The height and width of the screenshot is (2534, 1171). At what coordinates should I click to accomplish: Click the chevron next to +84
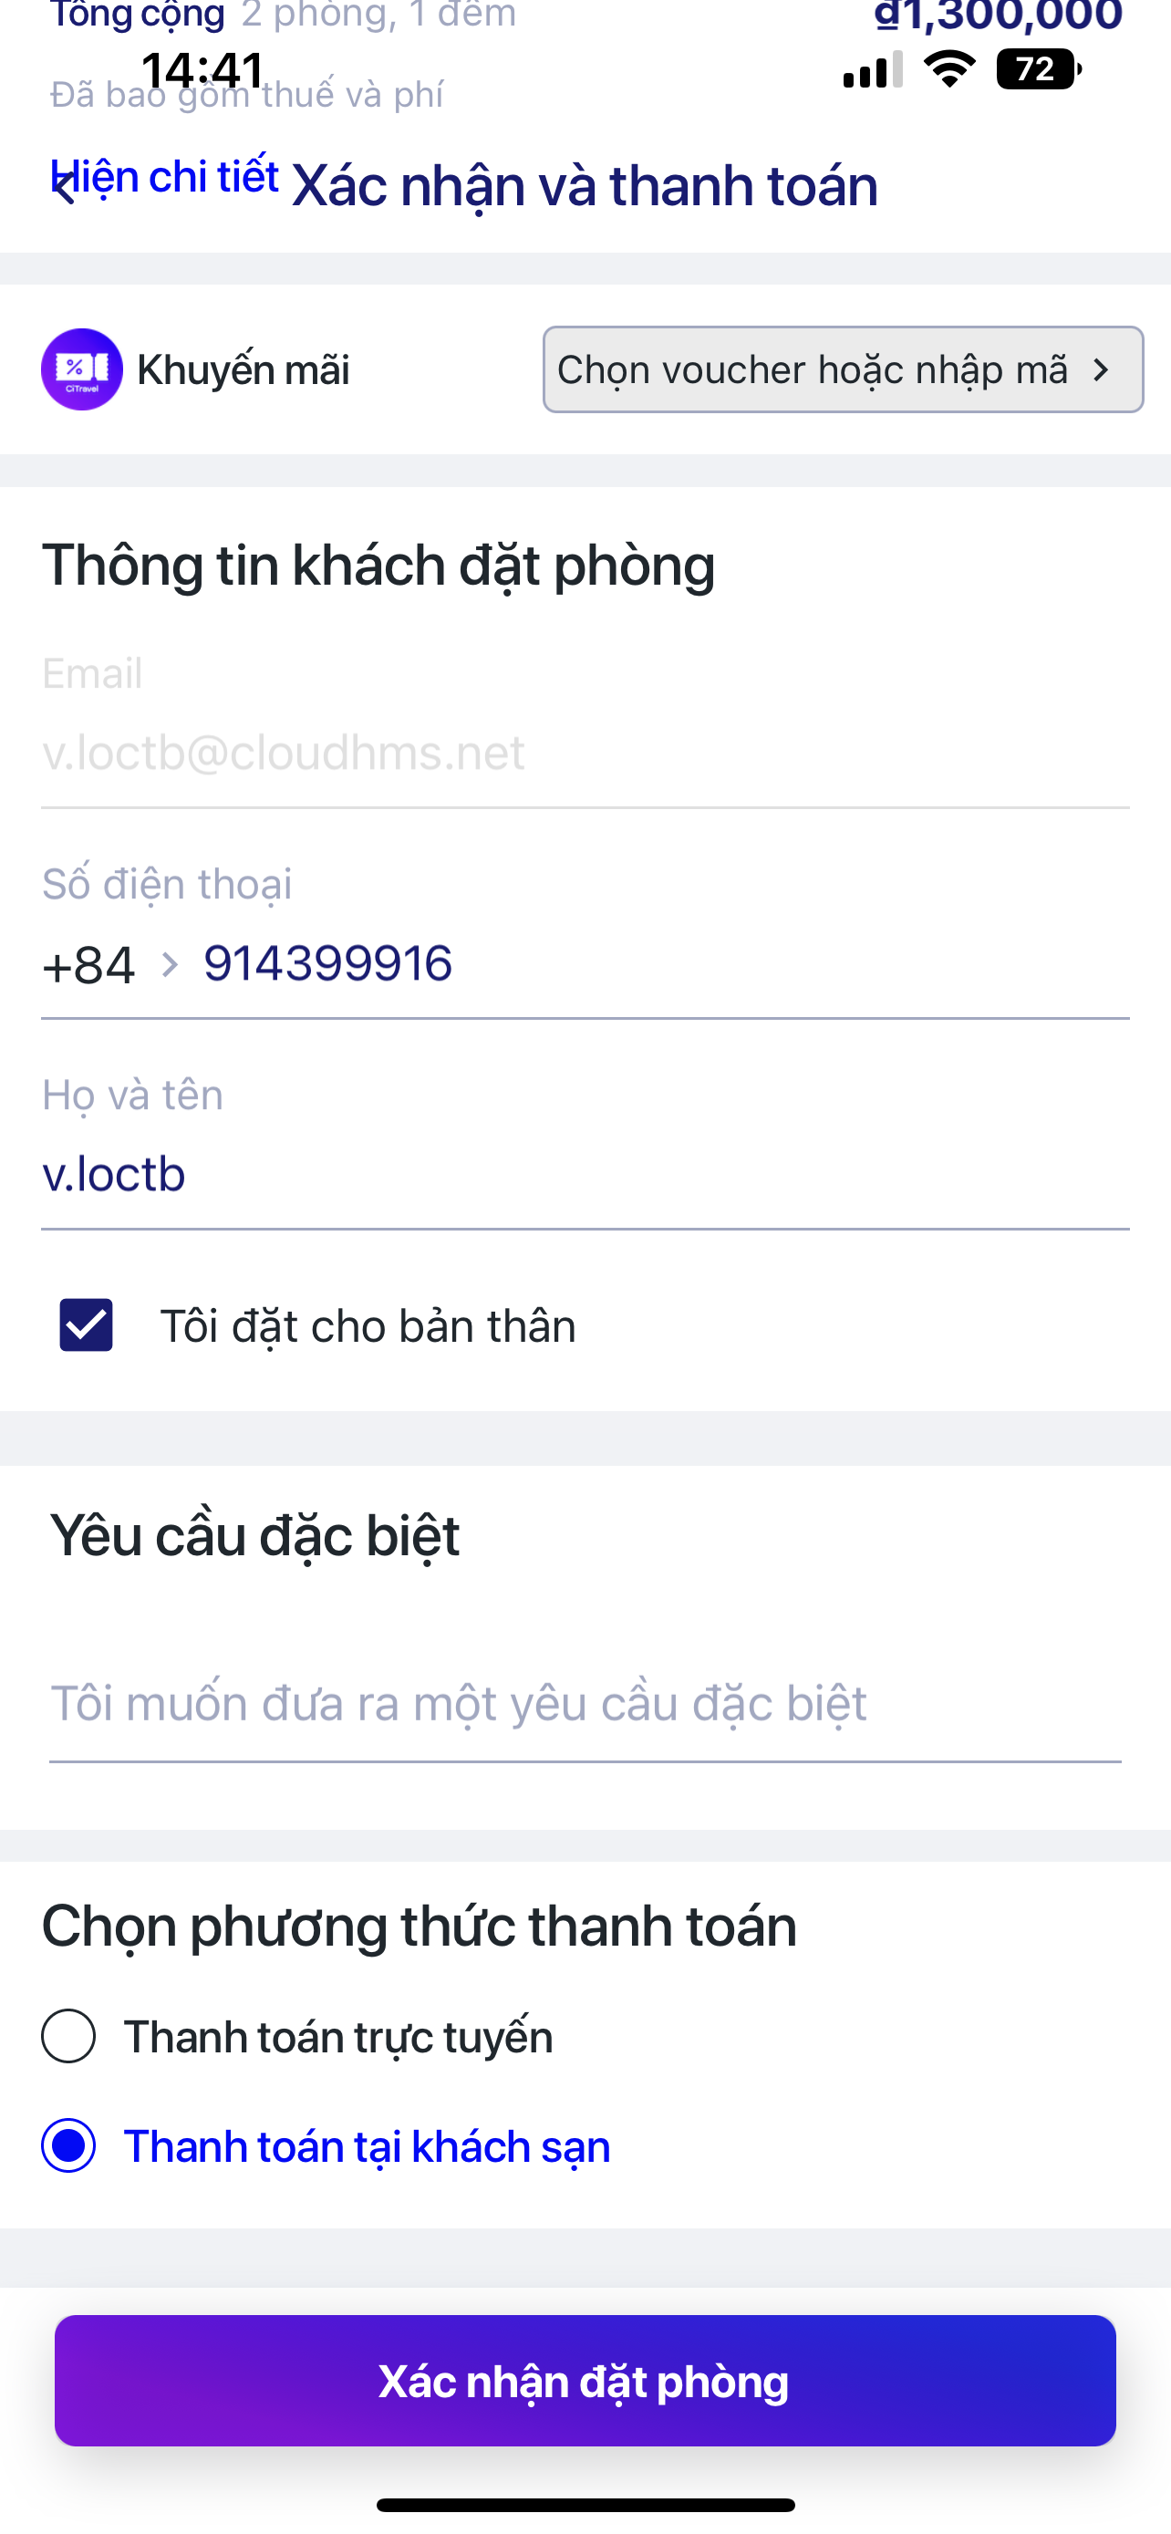point(169,965)
